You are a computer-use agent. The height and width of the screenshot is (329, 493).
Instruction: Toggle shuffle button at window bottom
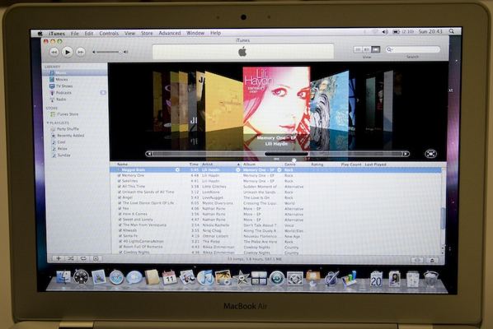71,259
